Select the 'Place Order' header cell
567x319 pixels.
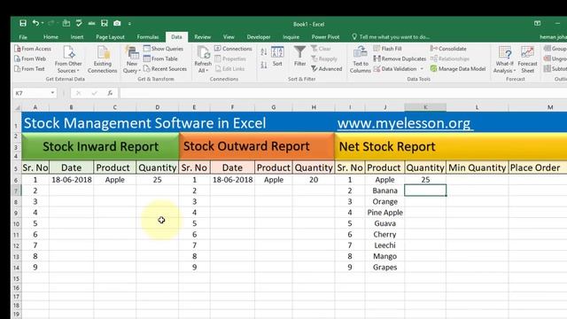pos(538,167)
